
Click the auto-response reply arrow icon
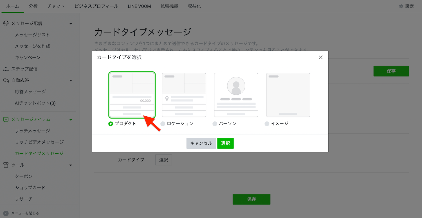pos(6,80)
